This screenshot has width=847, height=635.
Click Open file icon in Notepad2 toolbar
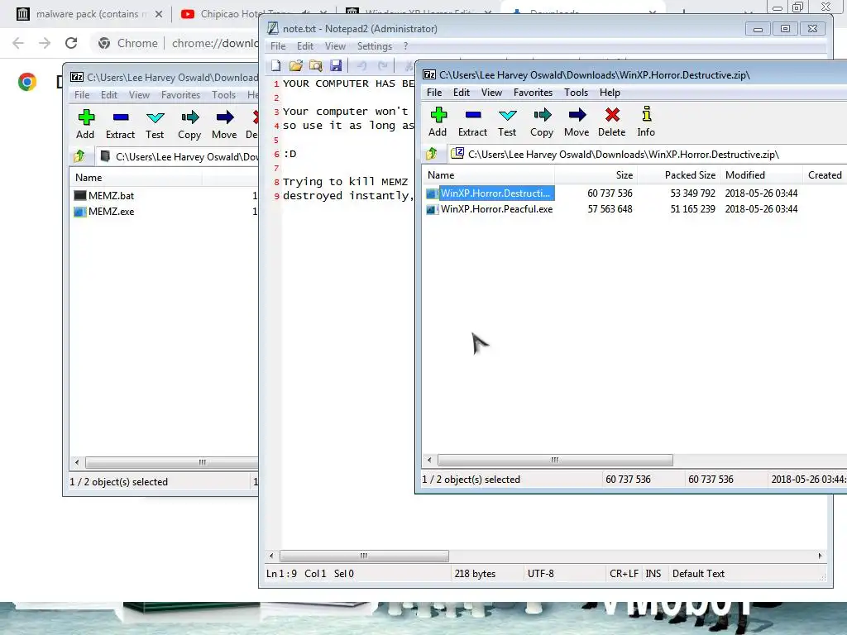pos(295,66)
